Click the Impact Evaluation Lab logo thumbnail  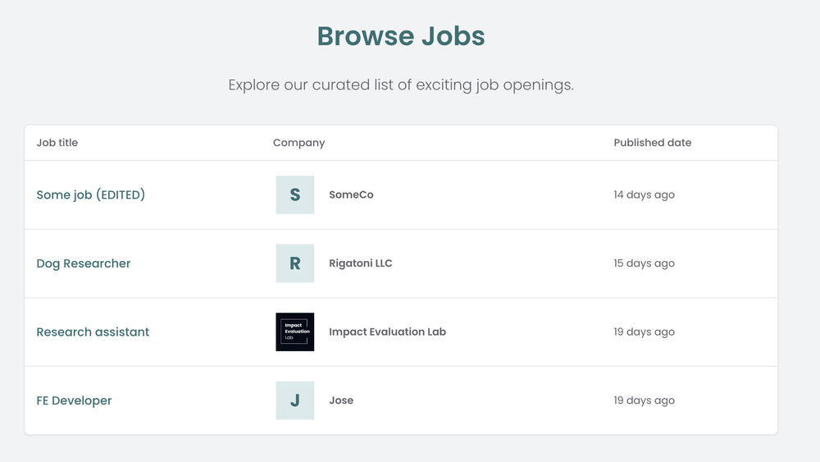[x=295, y=332]
